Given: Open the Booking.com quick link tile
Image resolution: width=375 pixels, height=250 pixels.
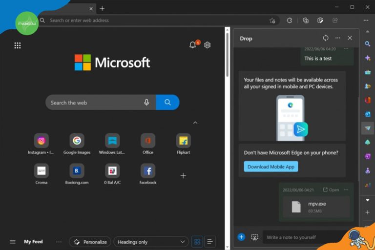Looking at the screenshot, I should (77, 174).
